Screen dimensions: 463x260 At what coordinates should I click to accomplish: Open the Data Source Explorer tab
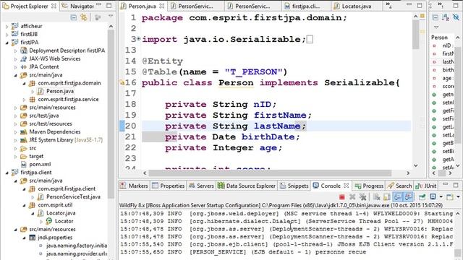tap(247, 186)
